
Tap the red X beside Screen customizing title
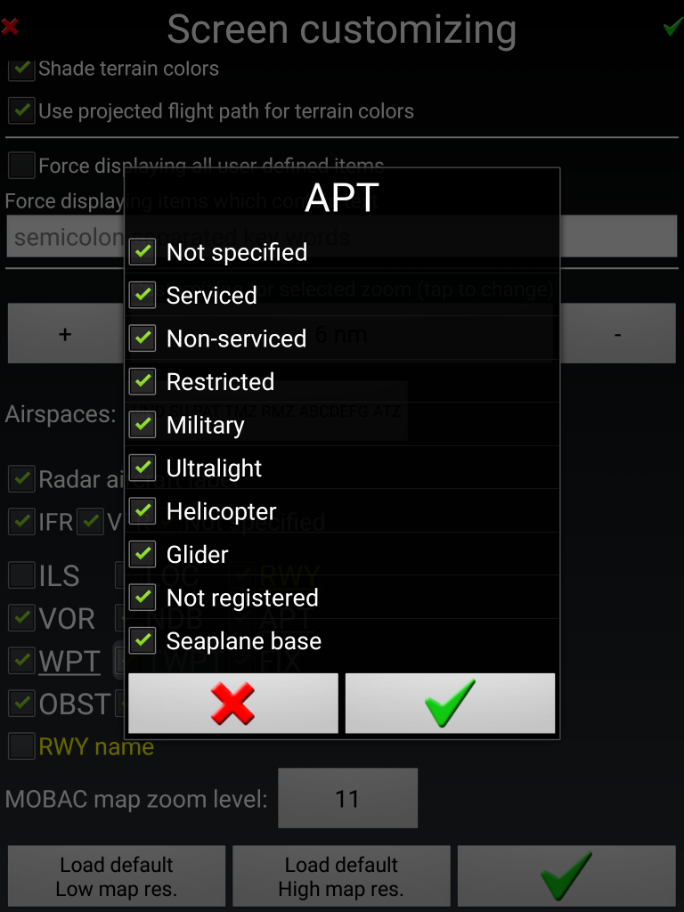[10, 27]
